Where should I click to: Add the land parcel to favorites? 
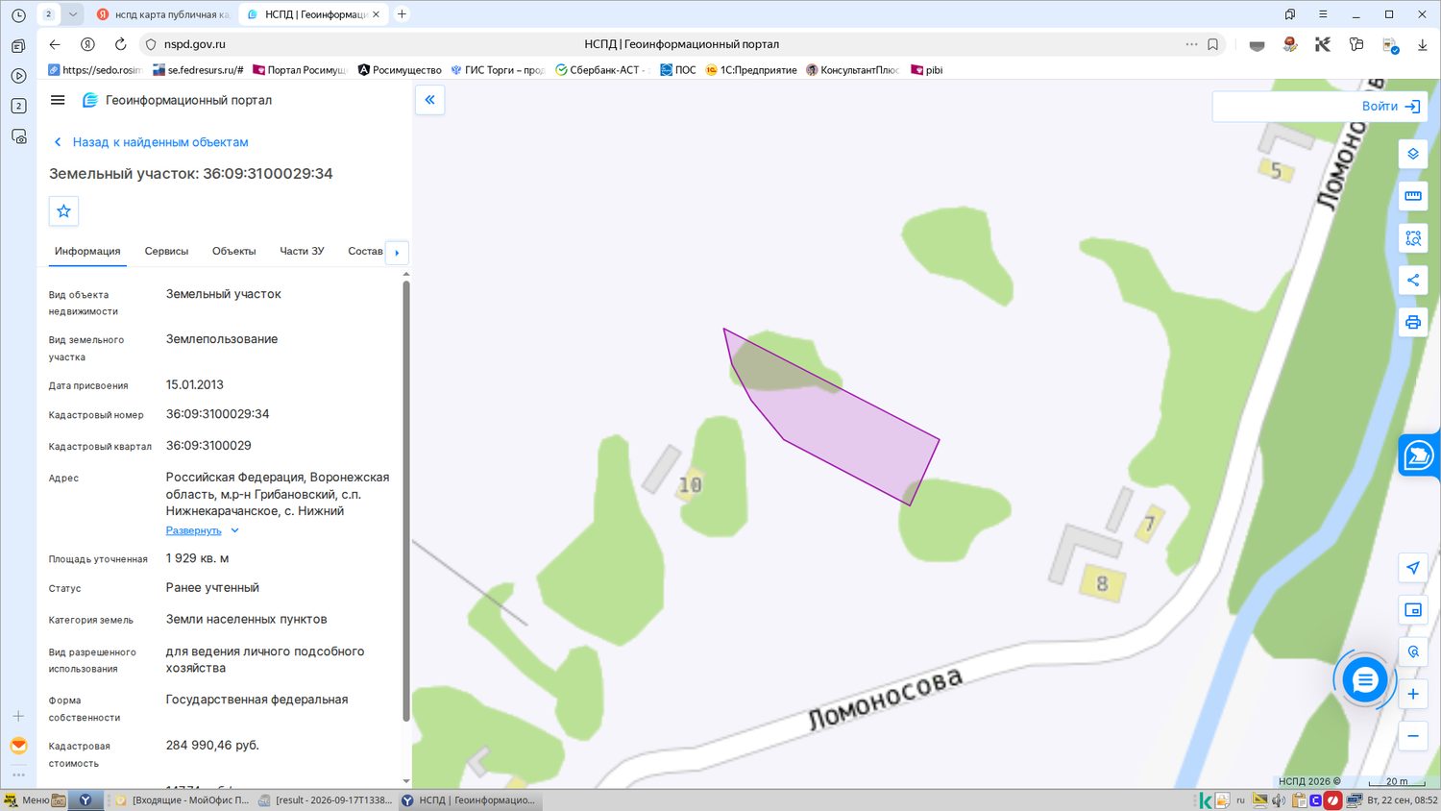[63, 211]
